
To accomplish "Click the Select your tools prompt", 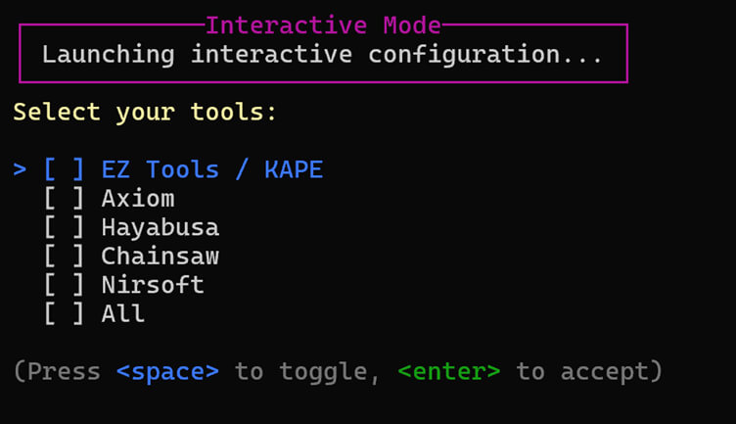I will tap(145, 113).
